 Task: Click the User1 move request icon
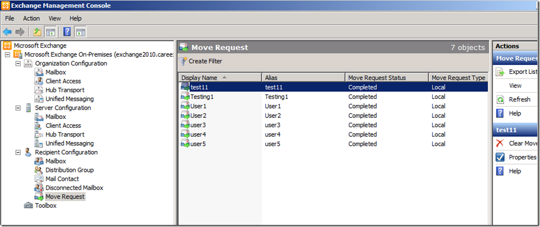pos(185,106)
